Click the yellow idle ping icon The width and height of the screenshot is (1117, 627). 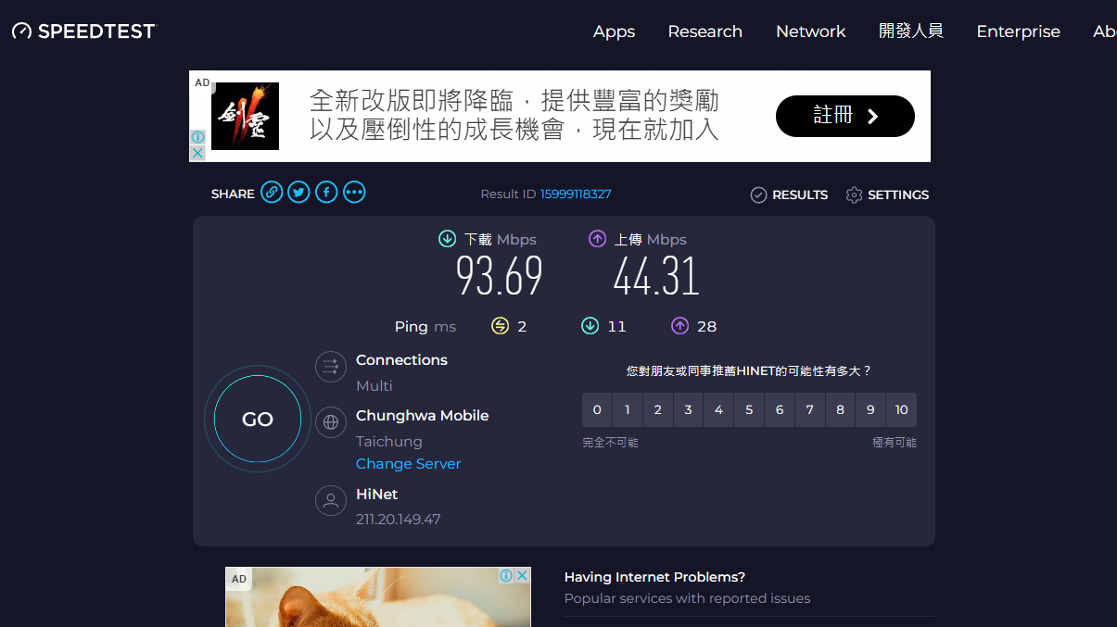[501, 326]
